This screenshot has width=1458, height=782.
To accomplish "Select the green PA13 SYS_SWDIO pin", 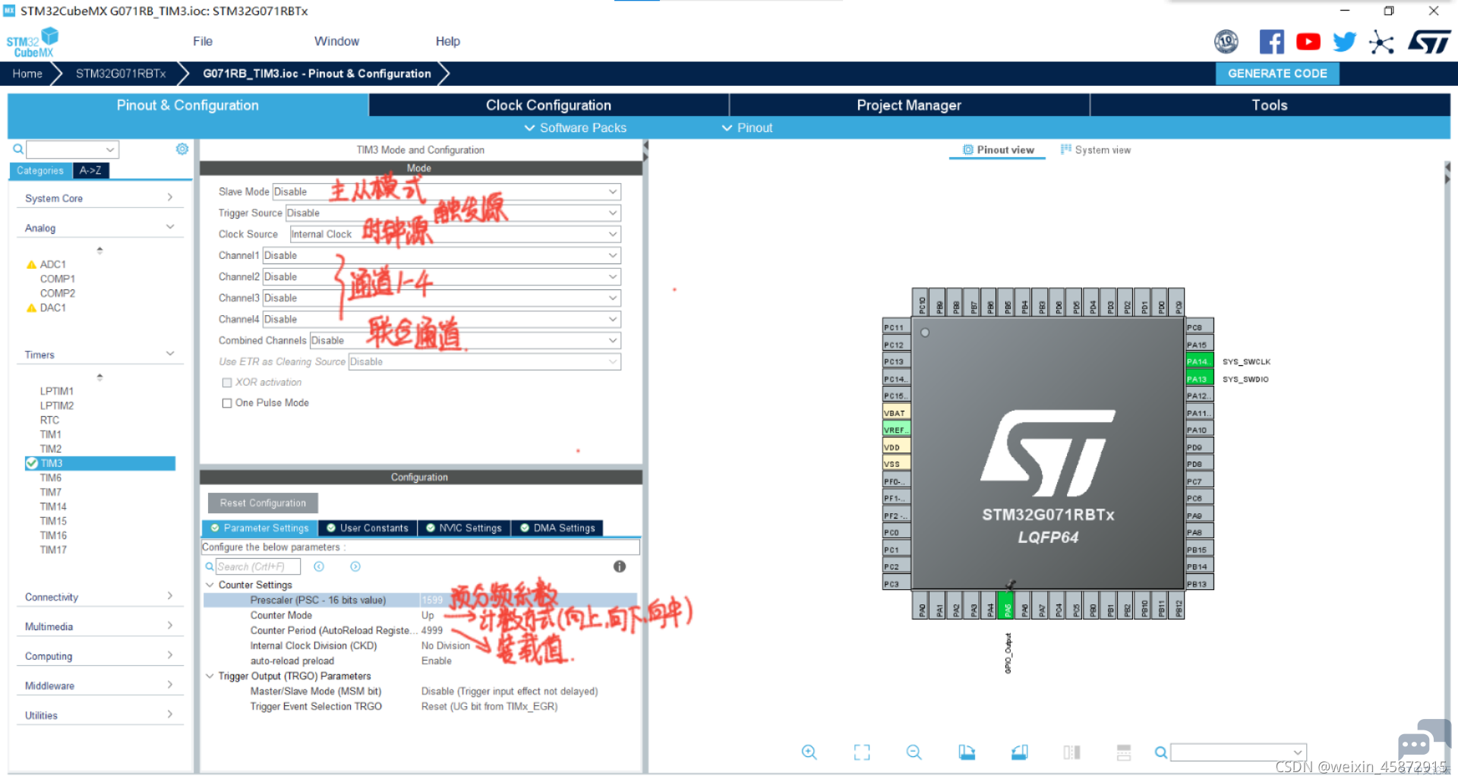I will click(x=1199, y=379).
